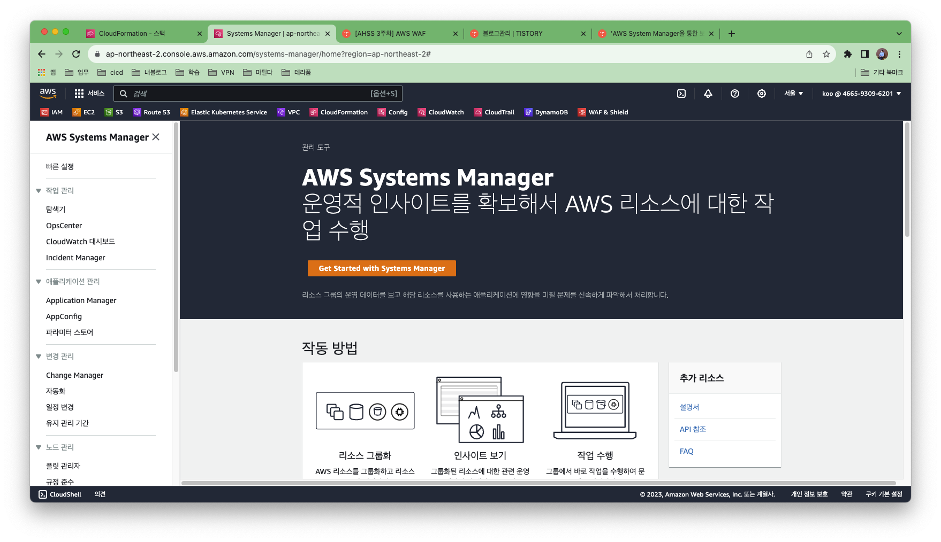Open the 기타 북마크 folder
The height and width of the screenshot is (542, 941).
882,72
